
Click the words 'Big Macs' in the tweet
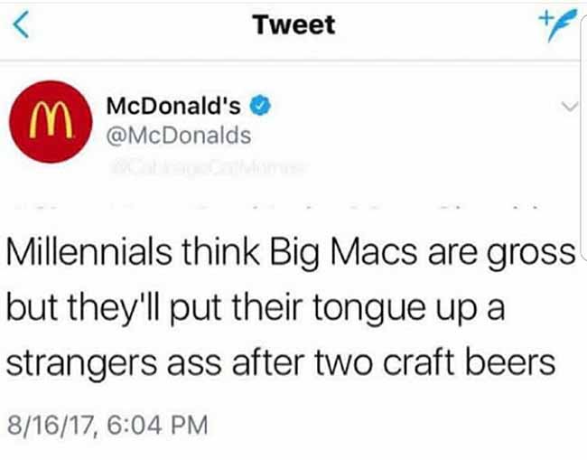[343, 253]
